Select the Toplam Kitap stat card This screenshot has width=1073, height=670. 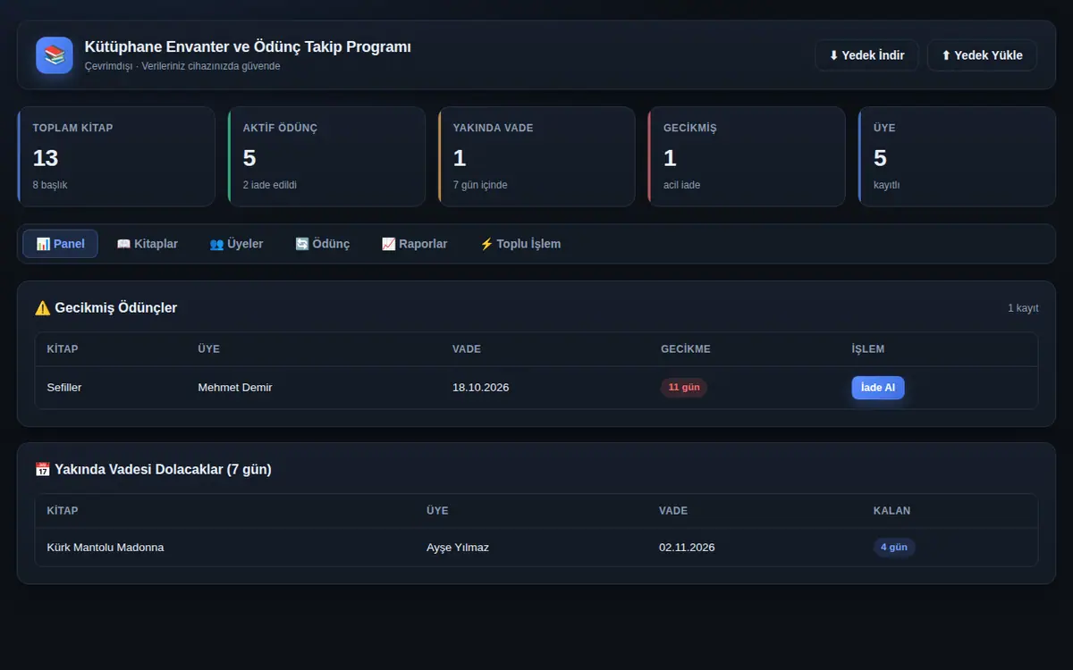(x=116, y=156)
